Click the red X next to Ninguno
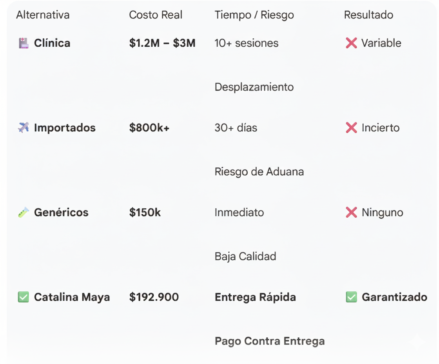Image resolution: width=439 pixels, height=364 pixels. [351, 213]
